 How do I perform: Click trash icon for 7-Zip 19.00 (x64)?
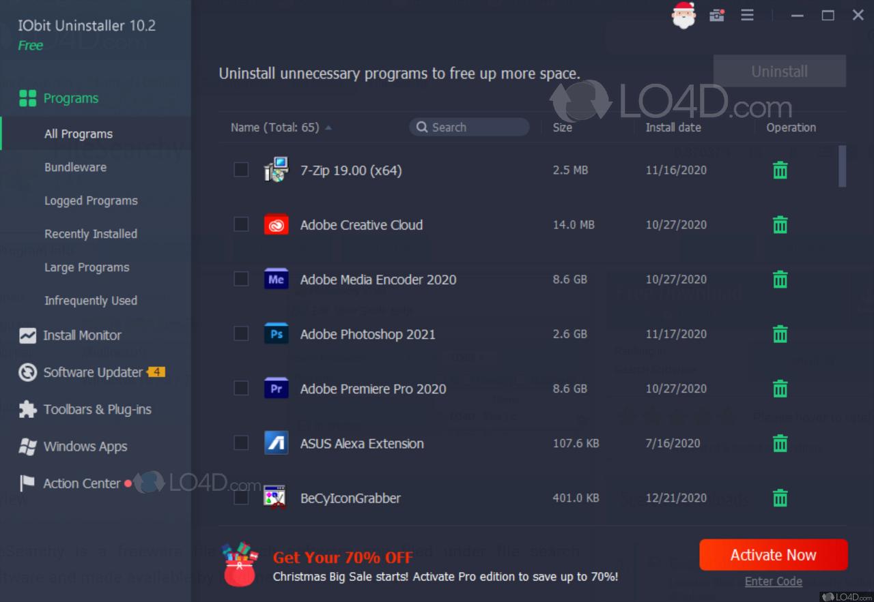click(x=780, y=170)
